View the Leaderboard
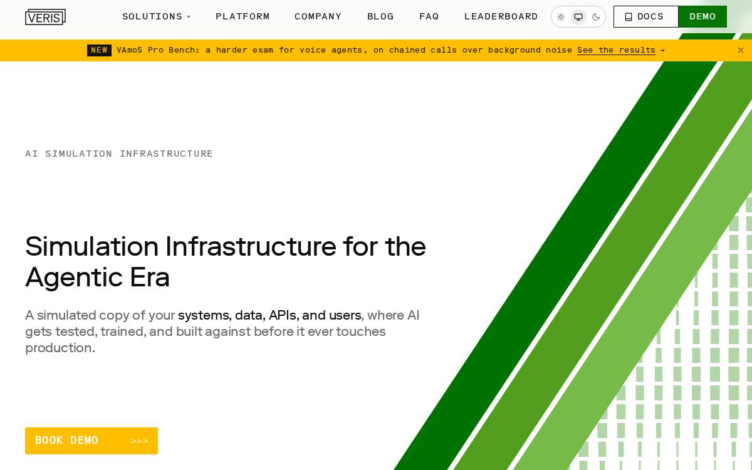752x470 pixels. 501,17
